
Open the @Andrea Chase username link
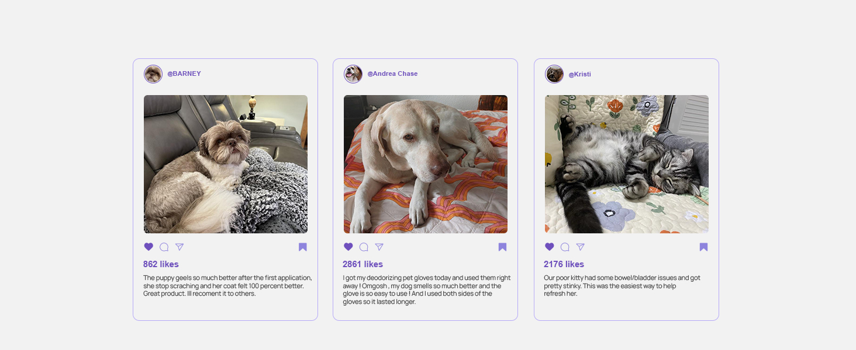tap(392, 74)
